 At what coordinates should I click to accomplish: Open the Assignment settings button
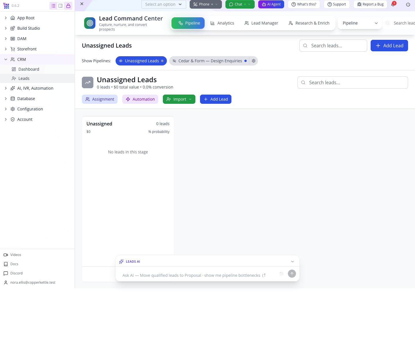pos(100,99)
